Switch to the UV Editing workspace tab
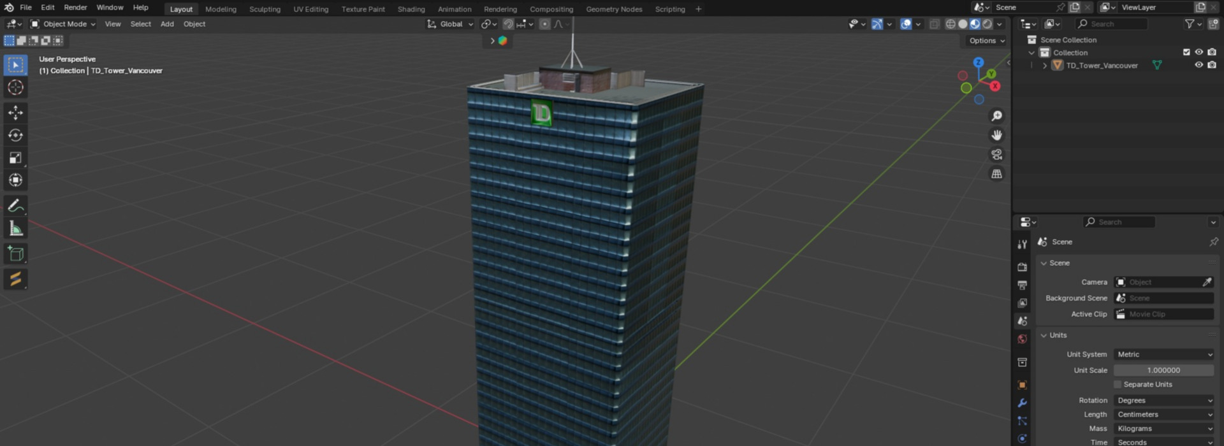This screenshot has width=1224, height=446. click(x=311, y=9)
